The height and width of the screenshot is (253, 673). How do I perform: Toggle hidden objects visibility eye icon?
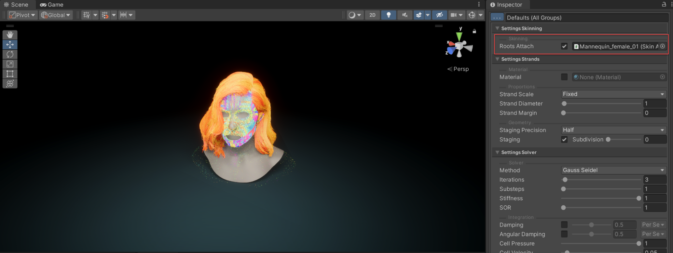[439, 15]
